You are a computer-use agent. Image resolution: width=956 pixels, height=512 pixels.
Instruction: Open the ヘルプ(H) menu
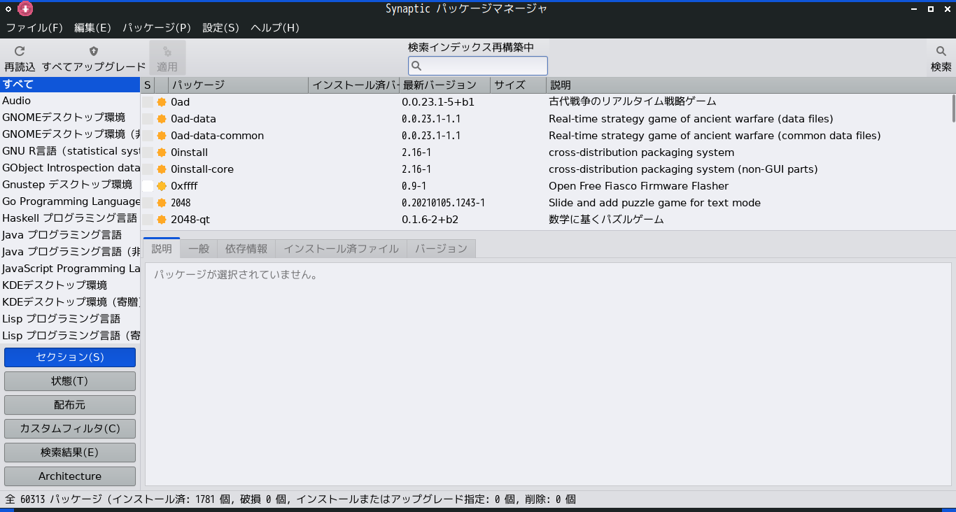point(274,28)
